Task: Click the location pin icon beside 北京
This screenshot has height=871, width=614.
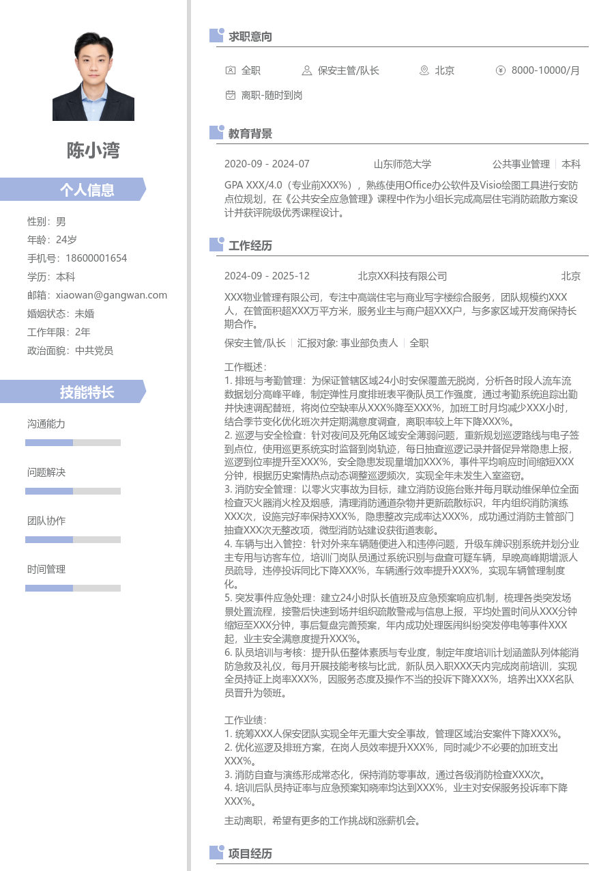Action: pyautogui.click(x=424, y=70)
